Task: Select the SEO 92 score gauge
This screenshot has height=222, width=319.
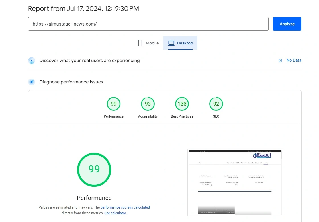Action: pyautogui.click(x=216, y=104)
